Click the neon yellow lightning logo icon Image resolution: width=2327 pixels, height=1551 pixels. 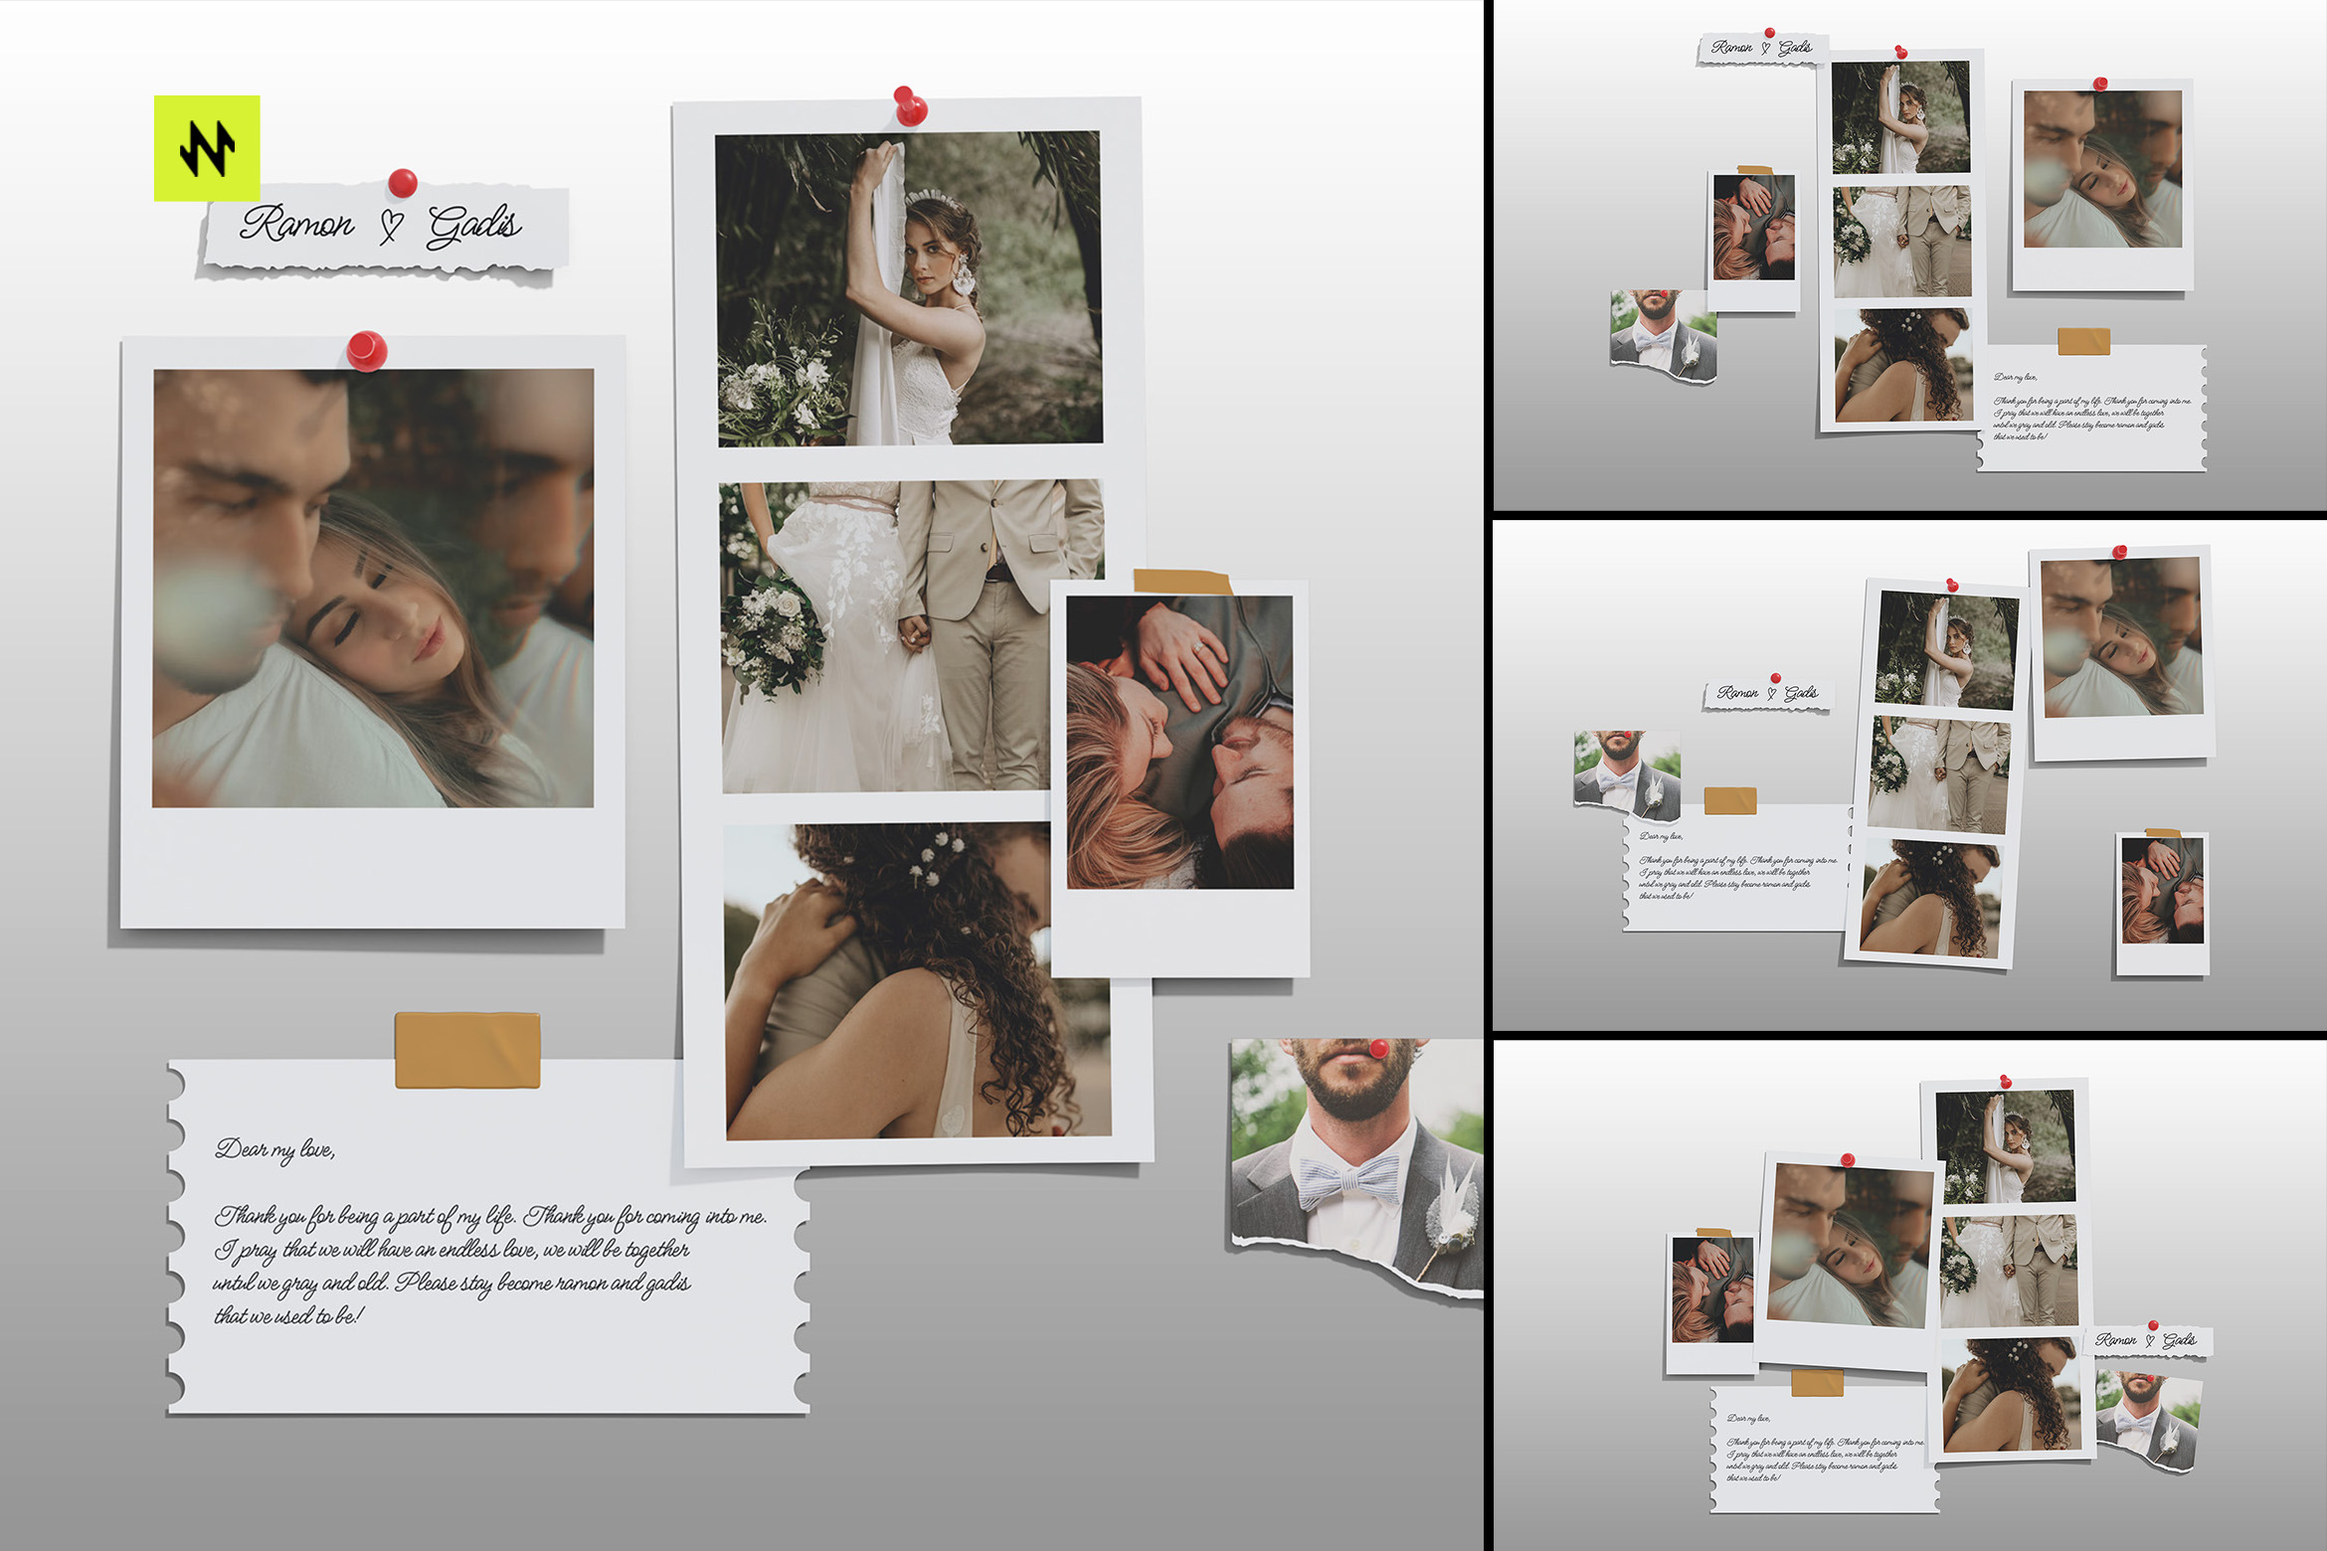point(207,148)
